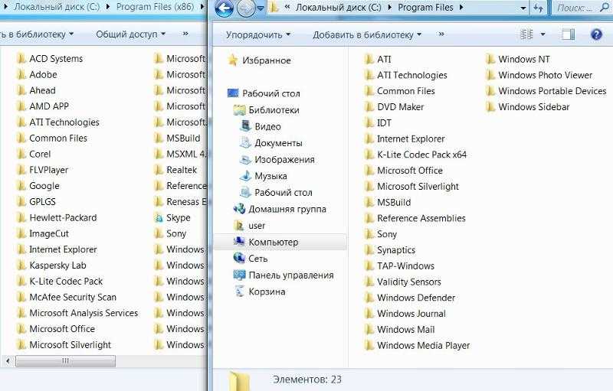
Task: Open Добавить в библиотеку menu in the right window
Action: pos(367,34)
